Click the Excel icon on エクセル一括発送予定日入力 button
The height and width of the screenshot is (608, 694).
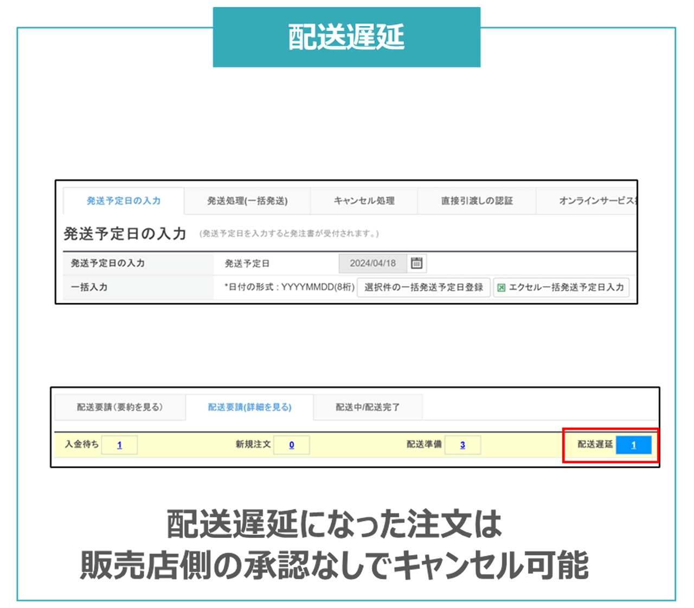click(x=502, y=288)
